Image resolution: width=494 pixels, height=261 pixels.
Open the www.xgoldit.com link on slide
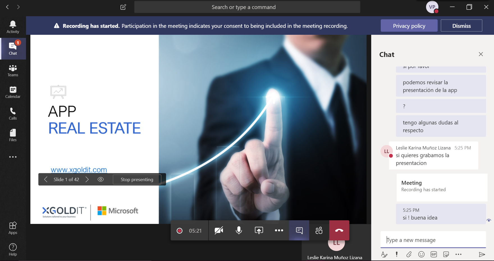click(x=79, y=170)
